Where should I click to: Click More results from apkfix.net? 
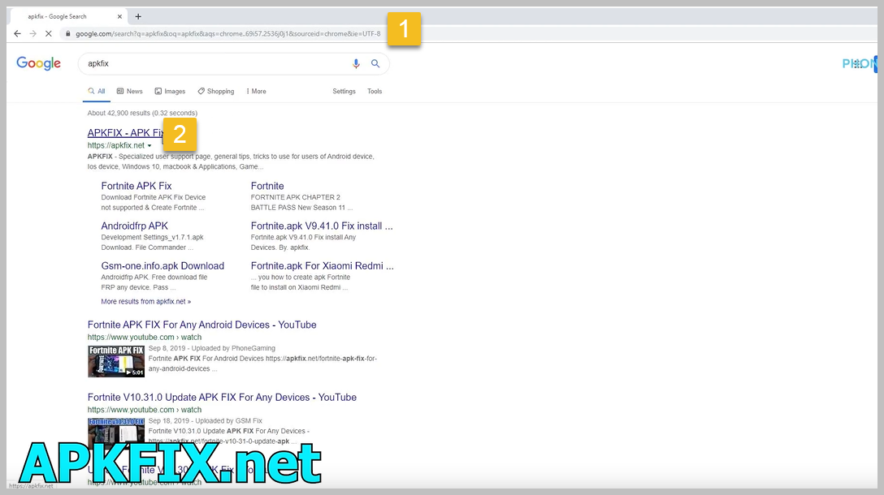point(146,302)
